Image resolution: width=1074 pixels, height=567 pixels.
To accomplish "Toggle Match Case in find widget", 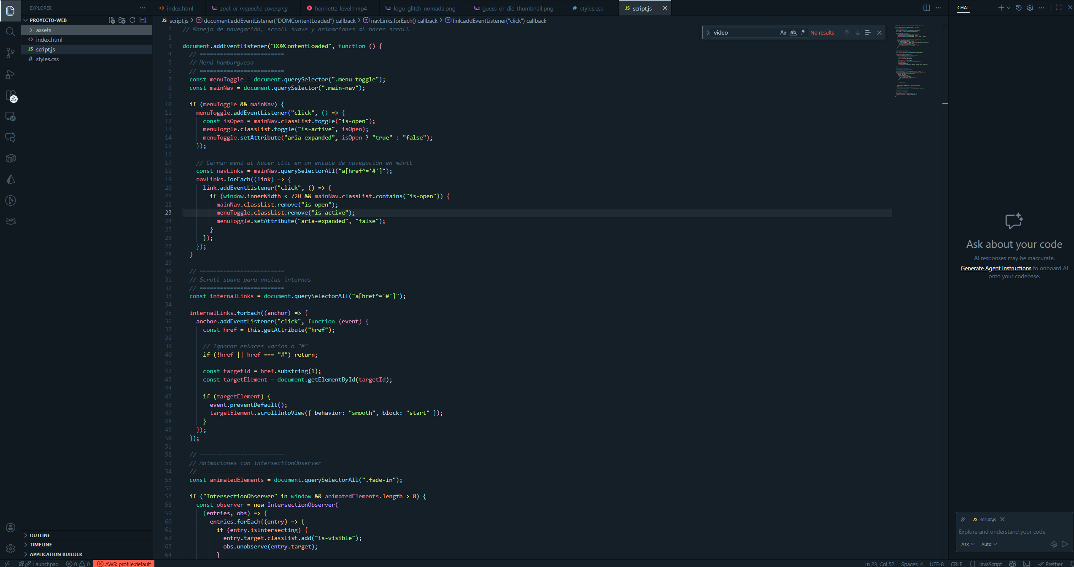I will point(783,32).
